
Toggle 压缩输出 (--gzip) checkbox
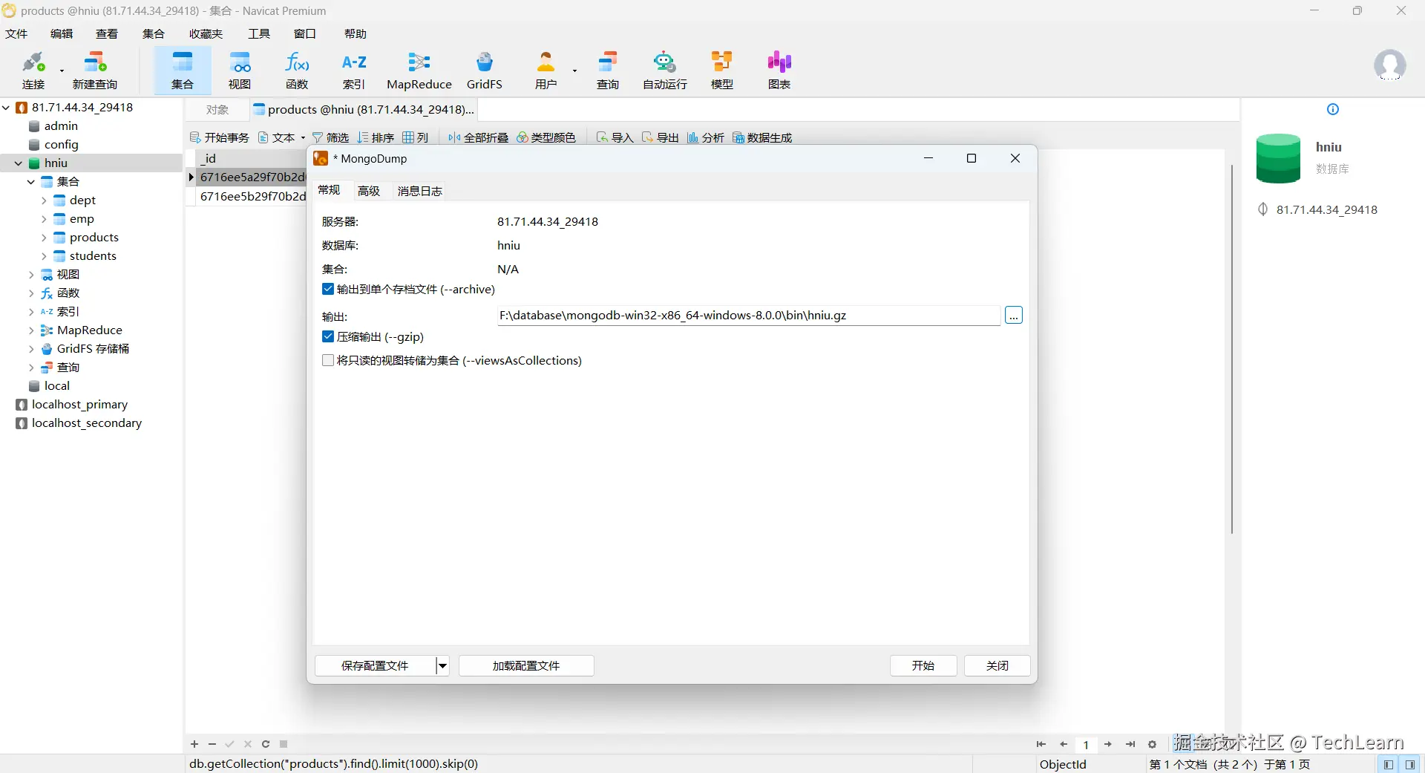tap(328, 337)
